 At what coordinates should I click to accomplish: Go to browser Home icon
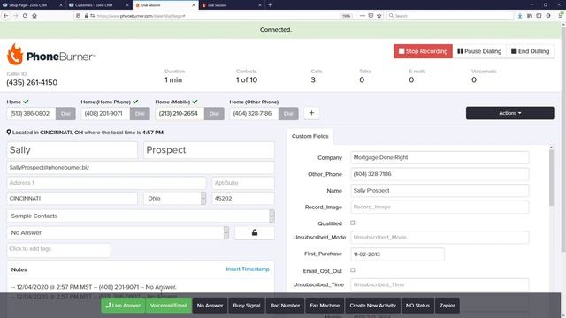click(34, 16)
